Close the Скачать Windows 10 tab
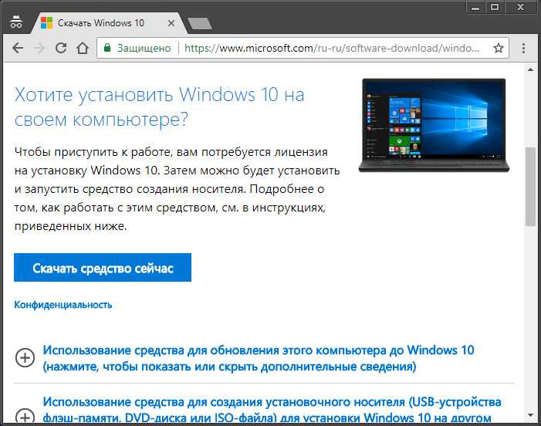This screenshot has width=541, height=426. click(x=171, y=23)
